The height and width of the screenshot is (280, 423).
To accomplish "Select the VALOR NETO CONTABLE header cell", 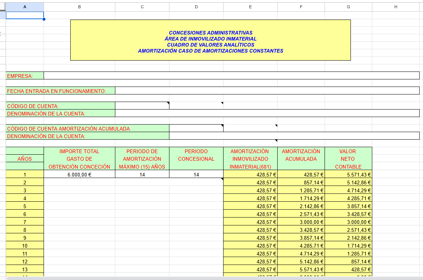I will tap(348, 159).
